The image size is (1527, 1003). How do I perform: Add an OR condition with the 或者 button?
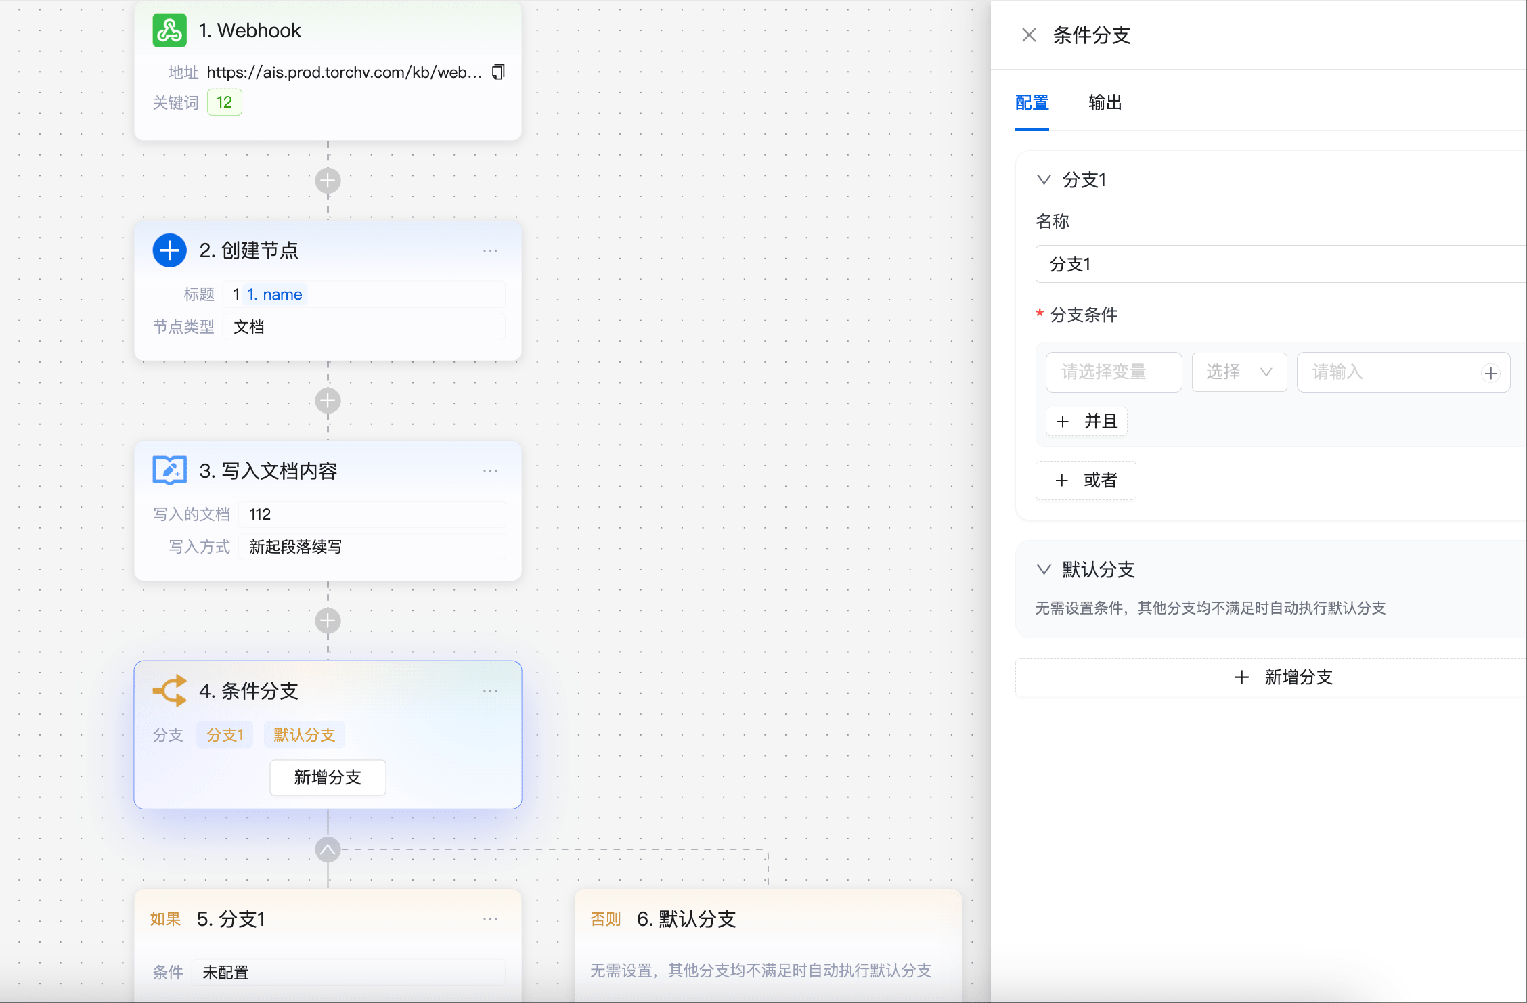1086,480
